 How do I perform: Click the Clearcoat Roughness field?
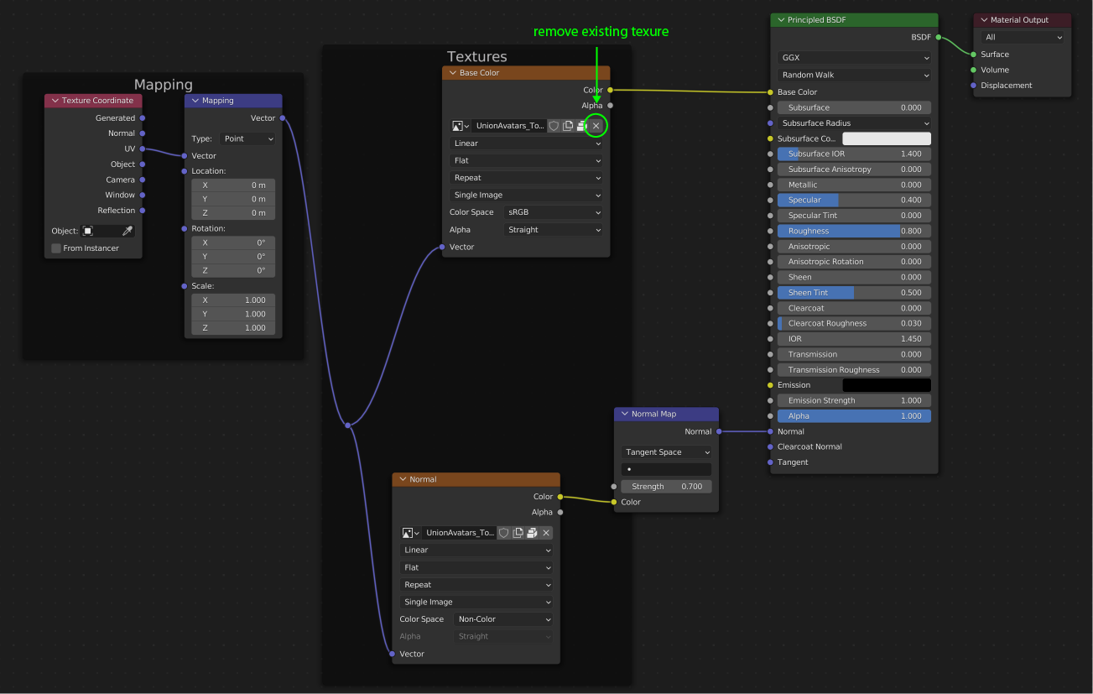(x=854, y=323)
